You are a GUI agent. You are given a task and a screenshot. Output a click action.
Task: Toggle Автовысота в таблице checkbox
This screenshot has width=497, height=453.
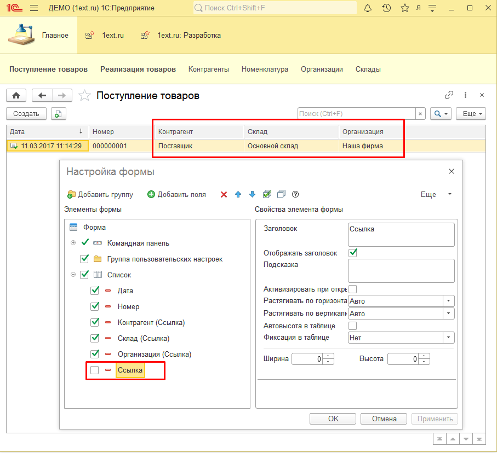(x=352, y=324)
